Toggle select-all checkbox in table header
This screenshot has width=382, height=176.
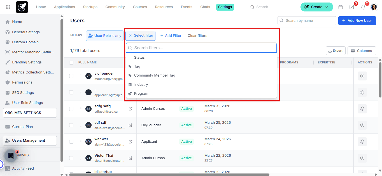click(x=71, y=63)
